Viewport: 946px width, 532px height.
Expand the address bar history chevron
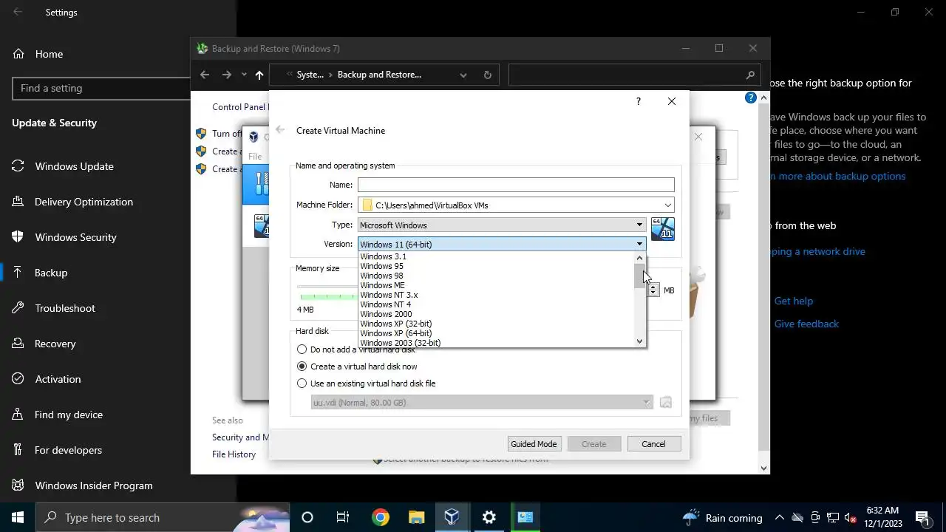coord(463,75)
